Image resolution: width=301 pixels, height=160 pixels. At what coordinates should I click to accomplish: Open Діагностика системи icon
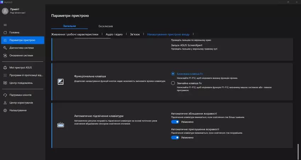[x=5, y=48]
